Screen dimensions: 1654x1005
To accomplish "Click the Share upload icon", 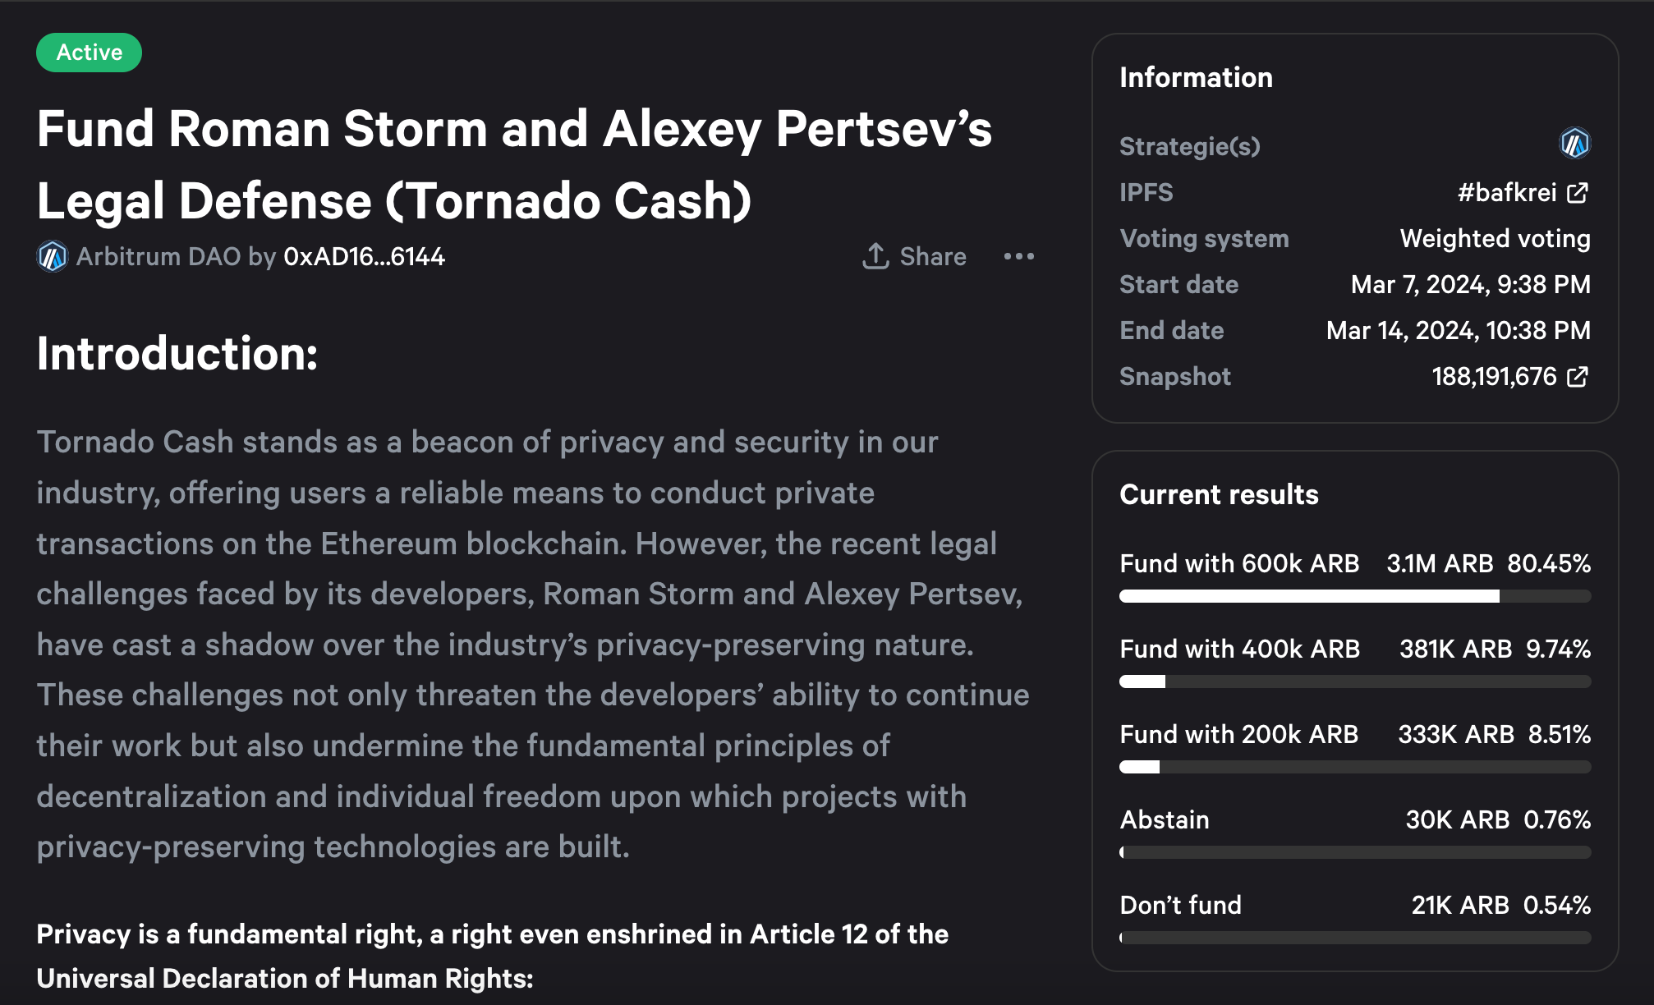I will [875, 256].
